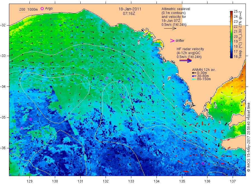
Task: Click the '0-30m' depth range label
Action: 202,73
